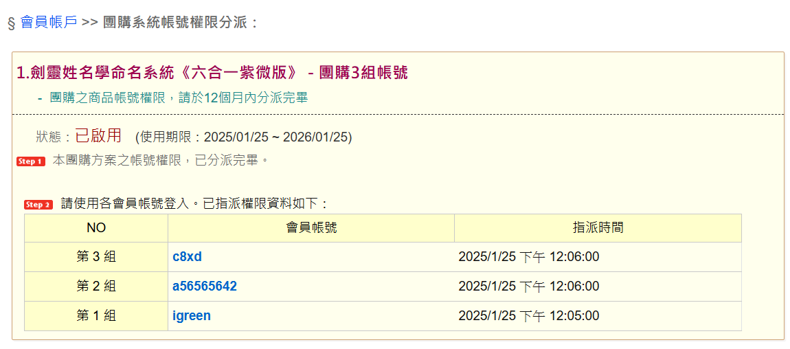
Task: Click assignment time of a56565642 row
Action: [x=528, y=286]
